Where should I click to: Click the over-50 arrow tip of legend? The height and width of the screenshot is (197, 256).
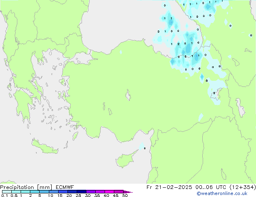tap(128, 192)
